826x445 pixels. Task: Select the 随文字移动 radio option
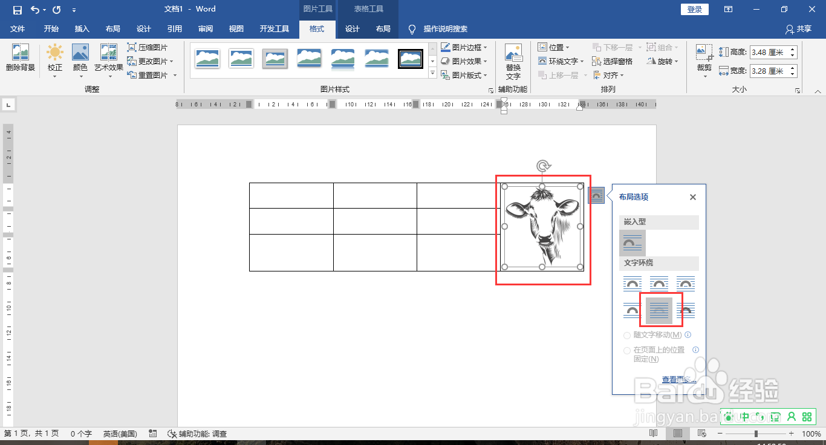(626, 335)
